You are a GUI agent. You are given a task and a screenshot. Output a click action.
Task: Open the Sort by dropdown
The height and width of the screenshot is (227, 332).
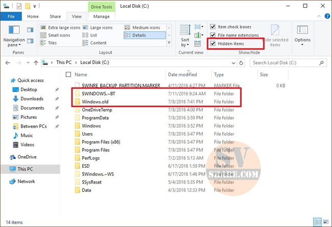pyautogui.click(x=185, y=36)
